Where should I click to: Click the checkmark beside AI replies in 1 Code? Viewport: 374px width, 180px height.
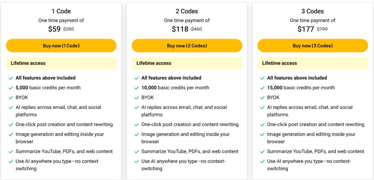11,107
